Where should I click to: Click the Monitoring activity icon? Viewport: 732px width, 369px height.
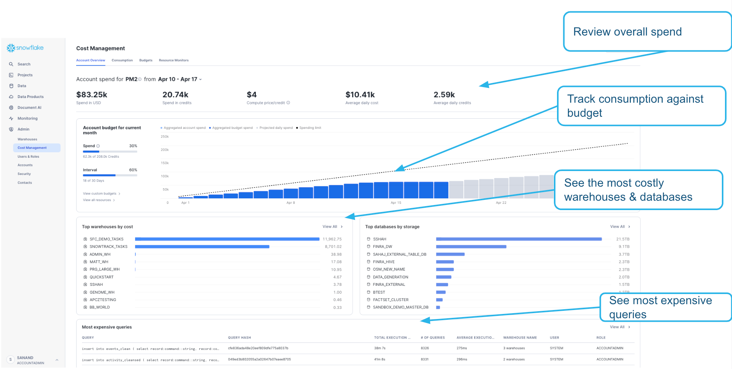tap(11, 118)
